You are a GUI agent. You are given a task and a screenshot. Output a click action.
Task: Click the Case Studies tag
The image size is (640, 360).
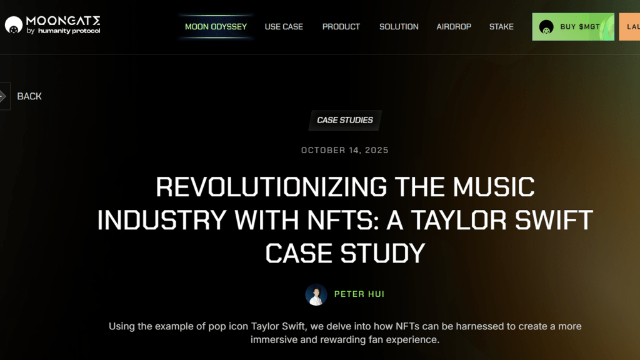(x=345, y=121)
